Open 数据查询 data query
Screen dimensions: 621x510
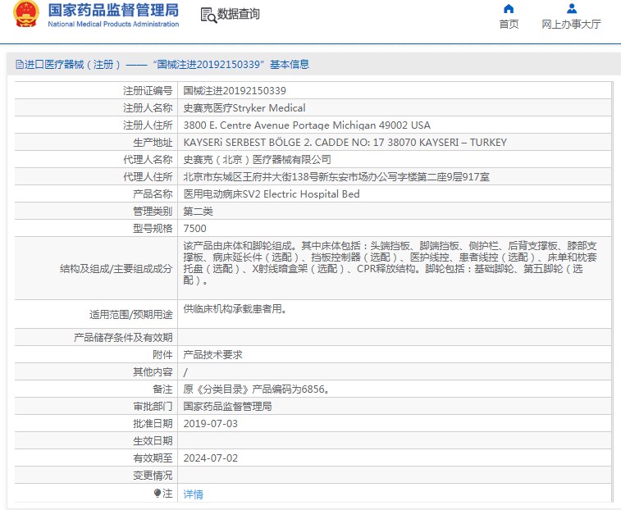239,14
